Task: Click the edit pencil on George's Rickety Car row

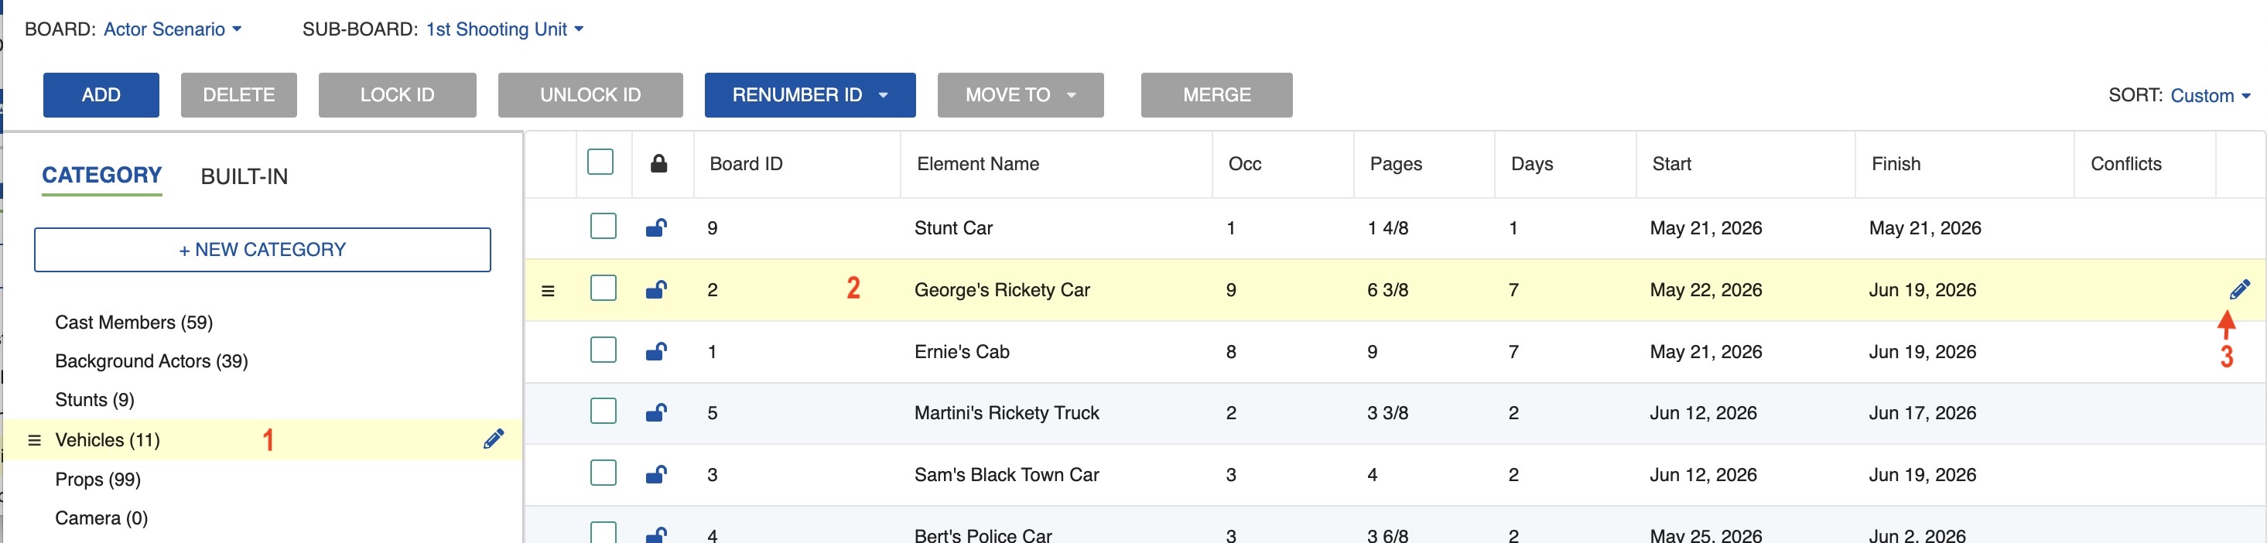Action: [x=2240, y=289]
